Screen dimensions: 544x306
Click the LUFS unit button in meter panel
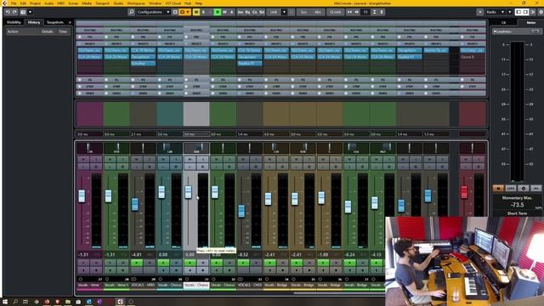click(510, 188)
